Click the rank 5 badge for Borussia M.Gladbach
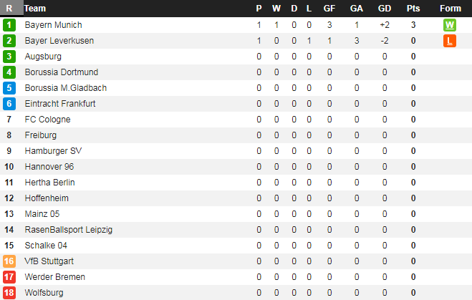The image size is (472, 300). point(9,88)
